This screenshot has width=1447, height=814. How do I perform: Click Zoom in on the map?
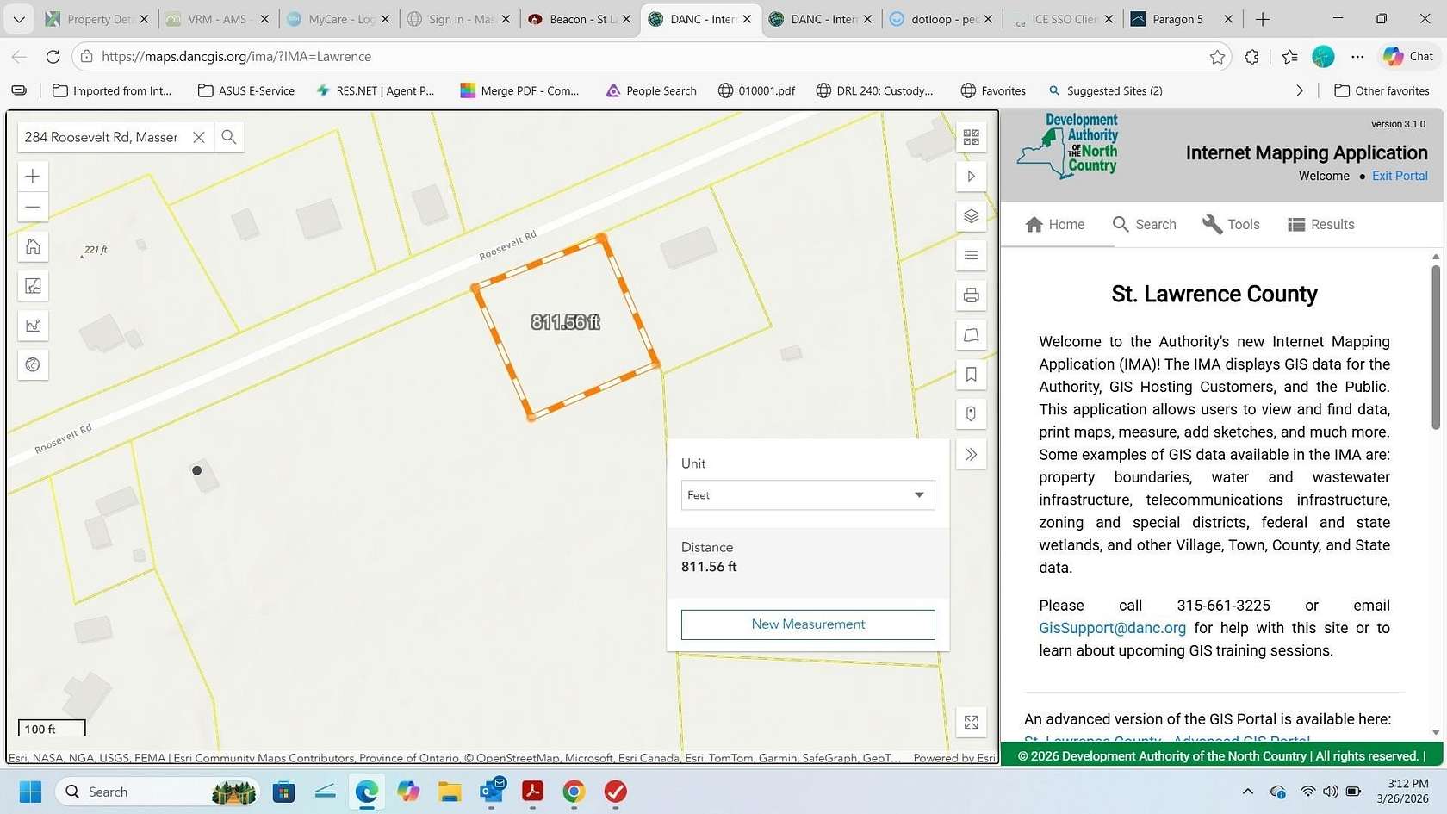(x=33, y=176)
